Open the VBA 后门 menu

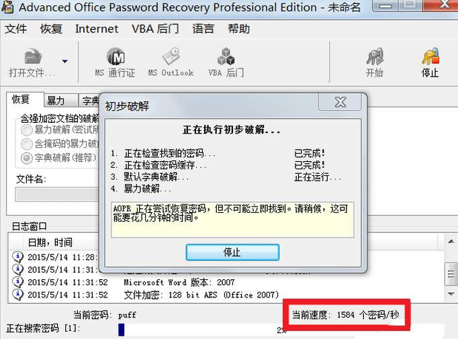155,29
